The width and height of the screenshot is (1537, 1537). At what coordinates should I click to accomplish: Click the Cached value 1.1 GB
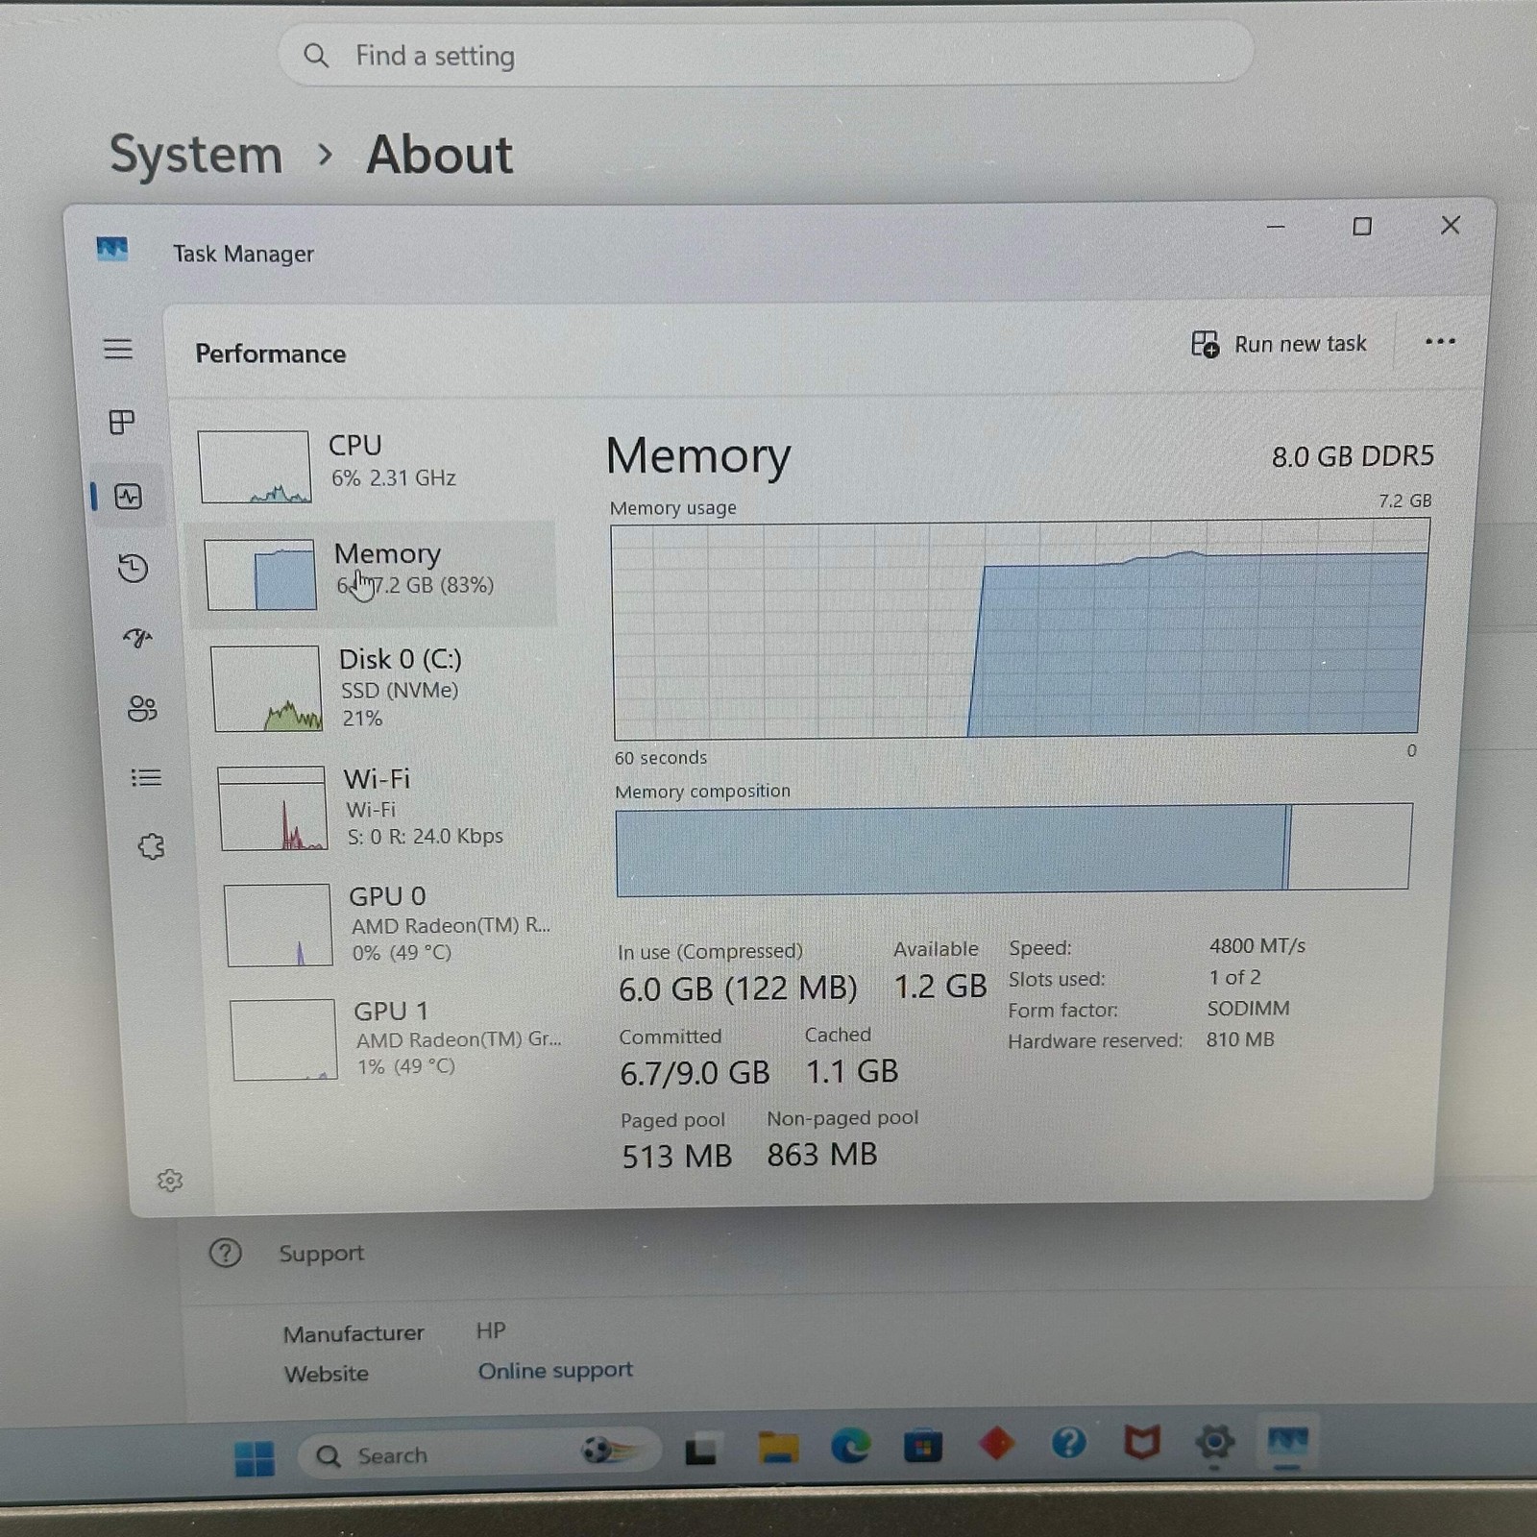click(852, 1071)
